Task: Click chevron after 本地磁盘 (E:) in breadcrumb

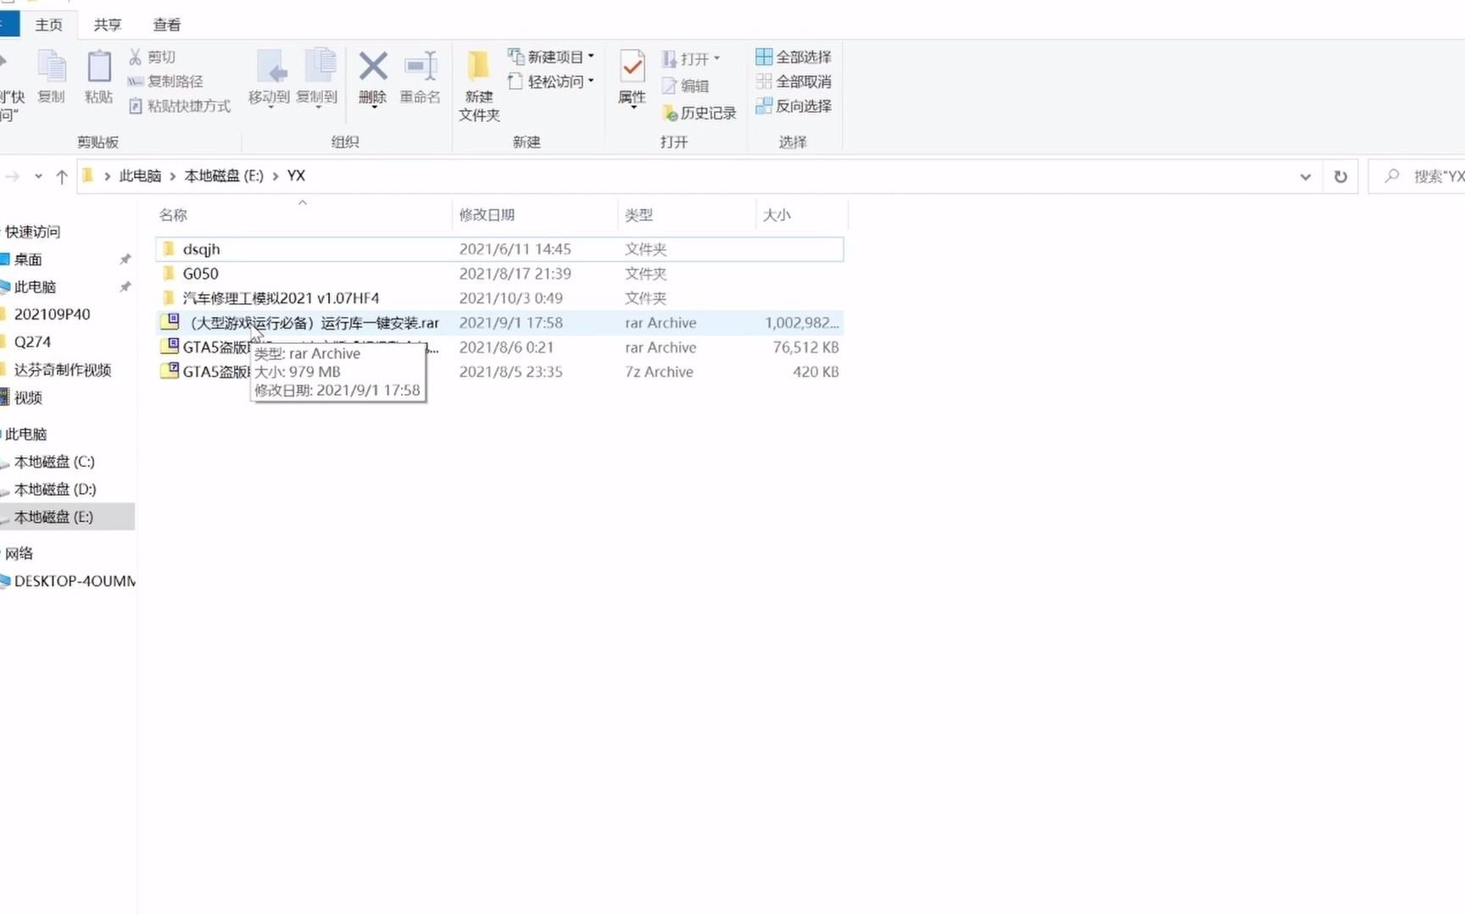Action: [276, 176]
